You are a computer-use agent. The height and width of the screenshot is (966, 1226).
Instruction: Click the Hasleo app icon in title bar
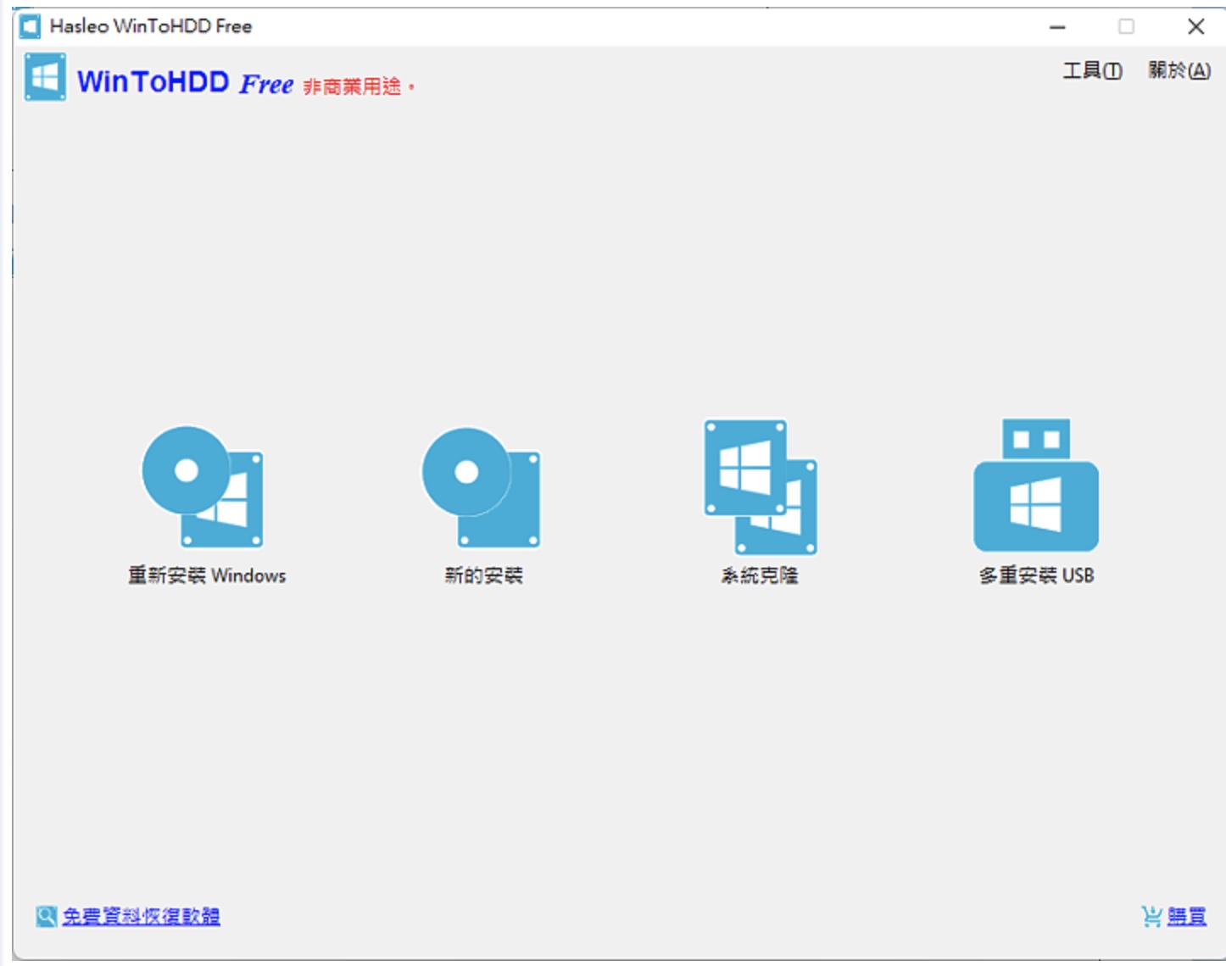[x=30, y=26]
